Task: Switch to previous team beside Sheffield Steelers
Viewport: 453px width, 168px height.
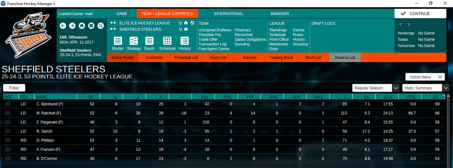Action: 111,29
